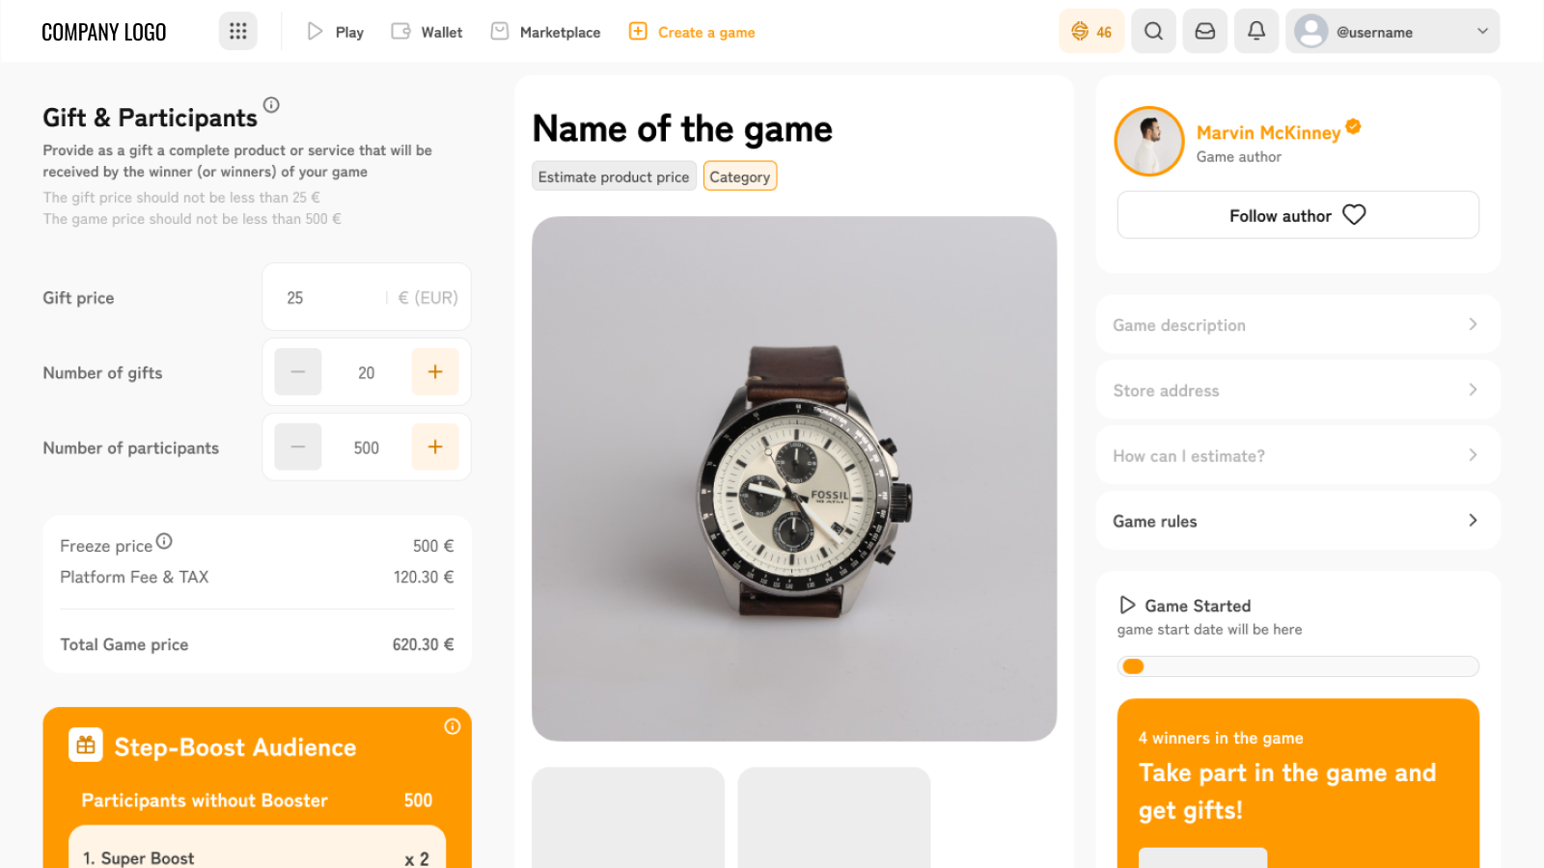
Task: Click the search magnifier icon
Action: click(1153, 31)
